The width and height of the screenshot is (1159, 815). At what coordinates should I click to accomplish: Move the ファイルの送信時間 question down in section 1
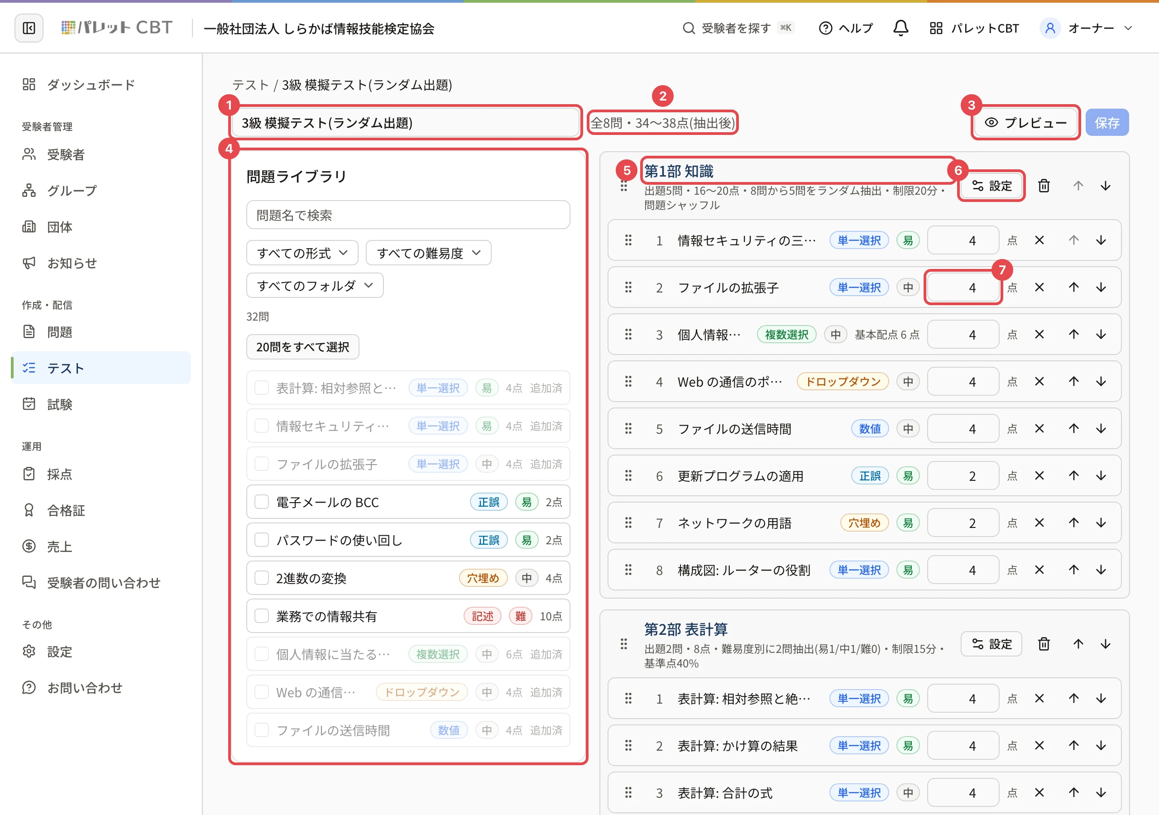pyautogui.click(x=1101, y=429)
